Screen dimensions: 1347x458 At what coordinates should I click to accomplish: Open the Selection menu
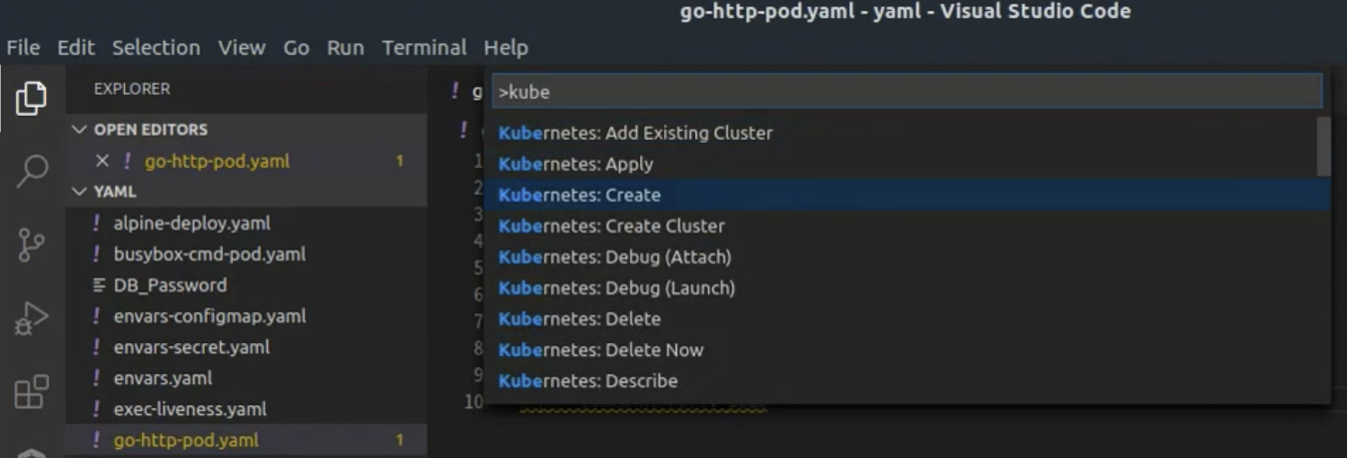155,48
